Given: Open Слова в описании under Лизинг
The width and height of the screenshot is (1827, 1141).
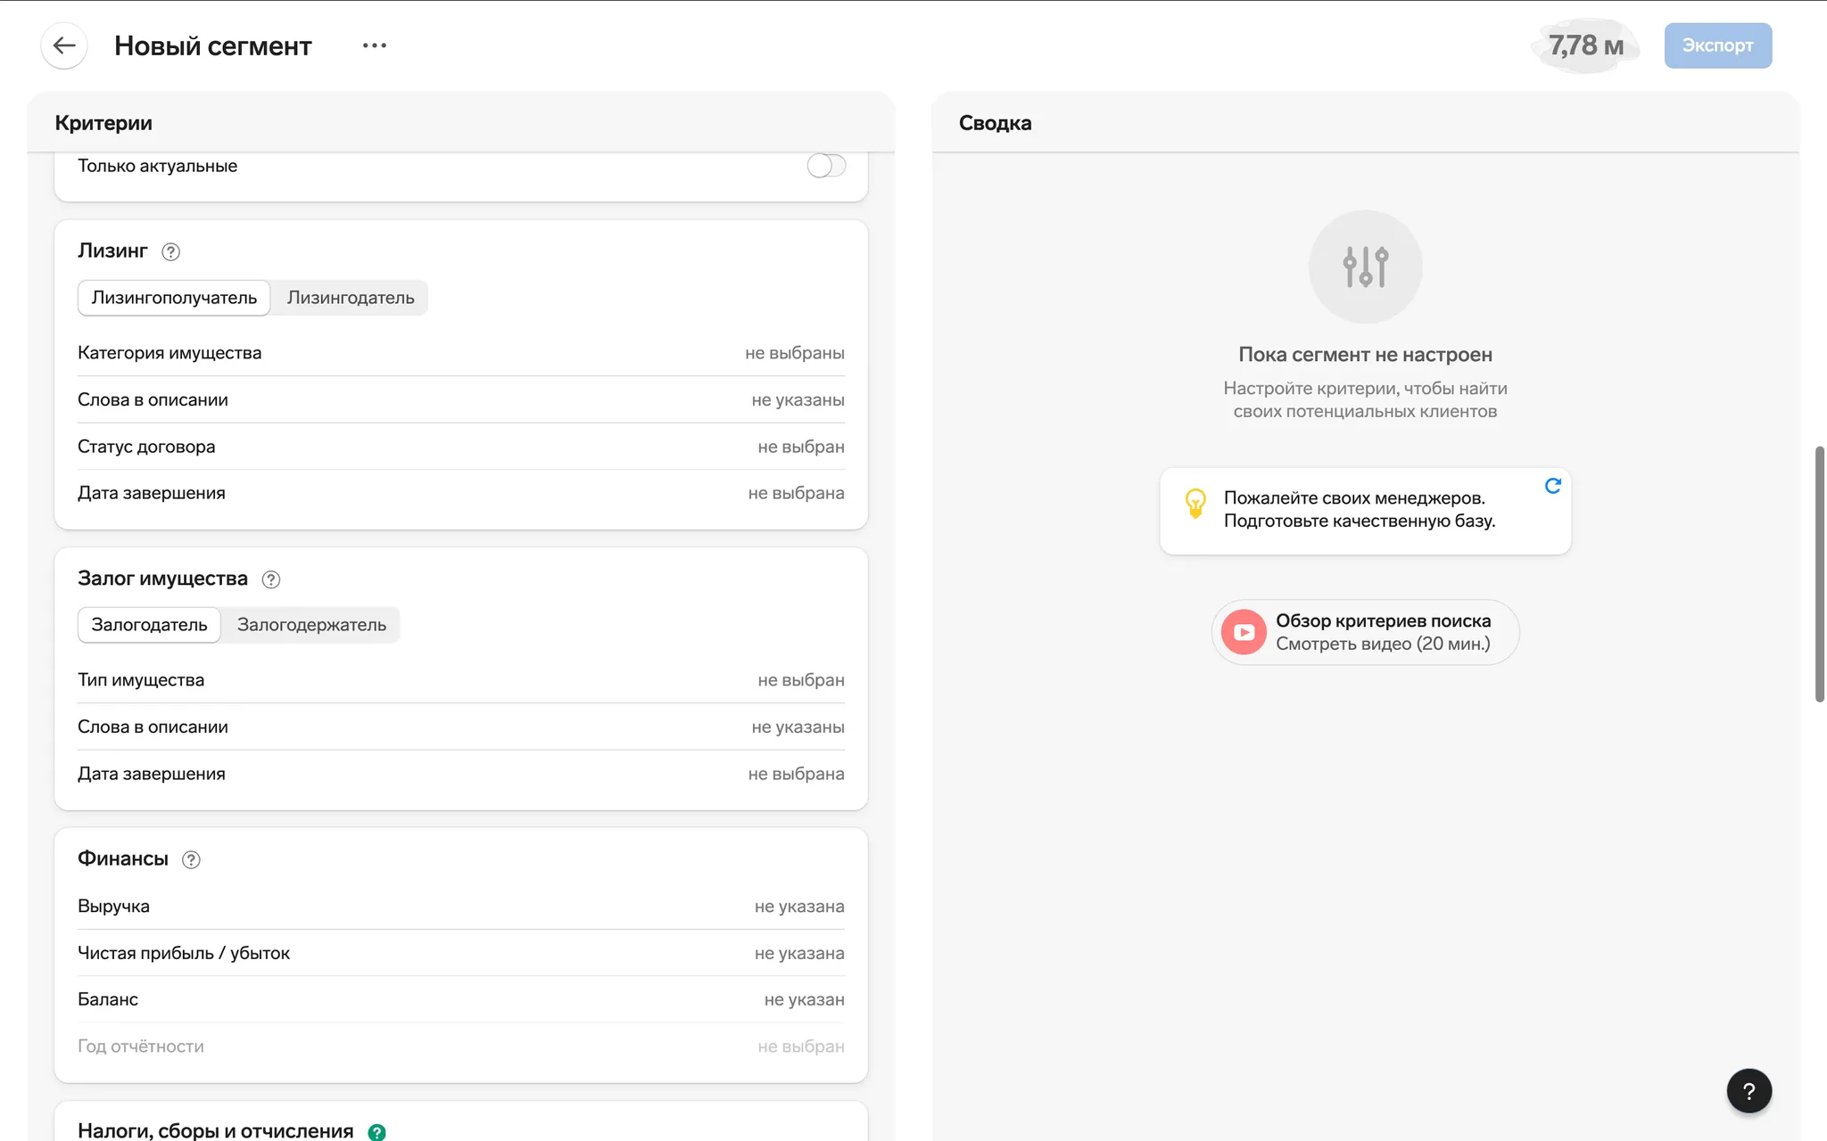Looking at the screenshot, I should 460,399.
